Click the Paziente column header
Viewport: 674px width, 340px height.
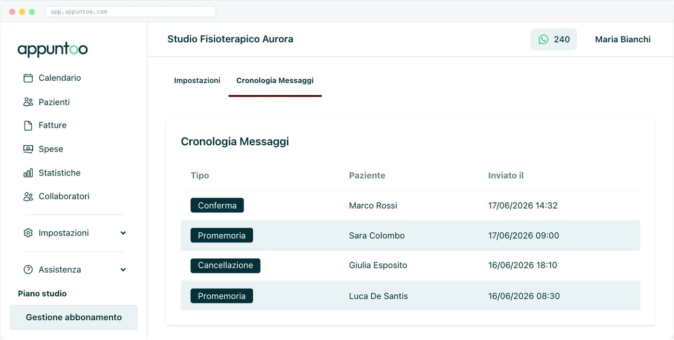tap(367, 176)
